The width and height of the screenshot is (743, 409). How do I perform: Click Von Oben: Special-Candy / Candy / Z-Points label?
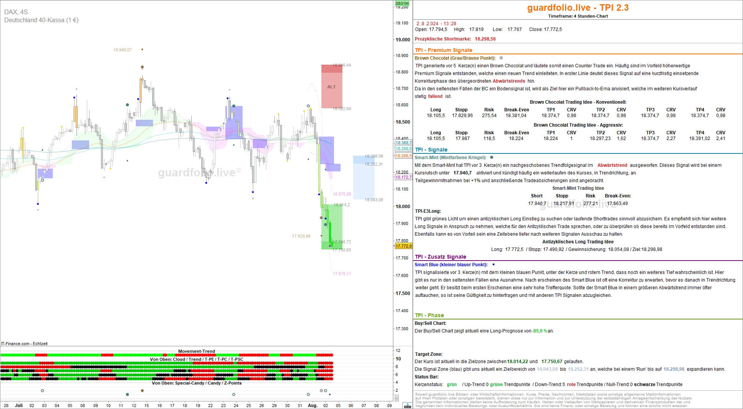tap(197, 383)
